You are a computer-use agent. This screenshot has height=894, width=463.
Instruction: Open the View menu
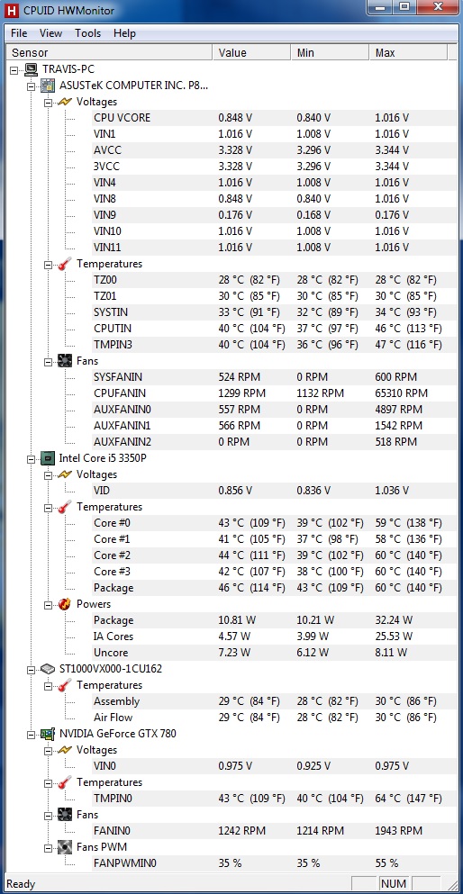(50, 33)
